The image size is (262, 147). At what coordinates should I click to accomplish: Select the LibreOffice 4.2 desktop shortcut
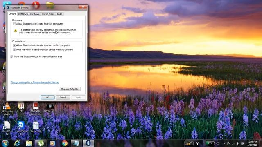(7, 128)
